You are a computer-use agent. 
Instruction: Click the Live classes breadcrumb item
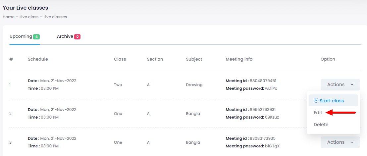click(x=55, y=17)
